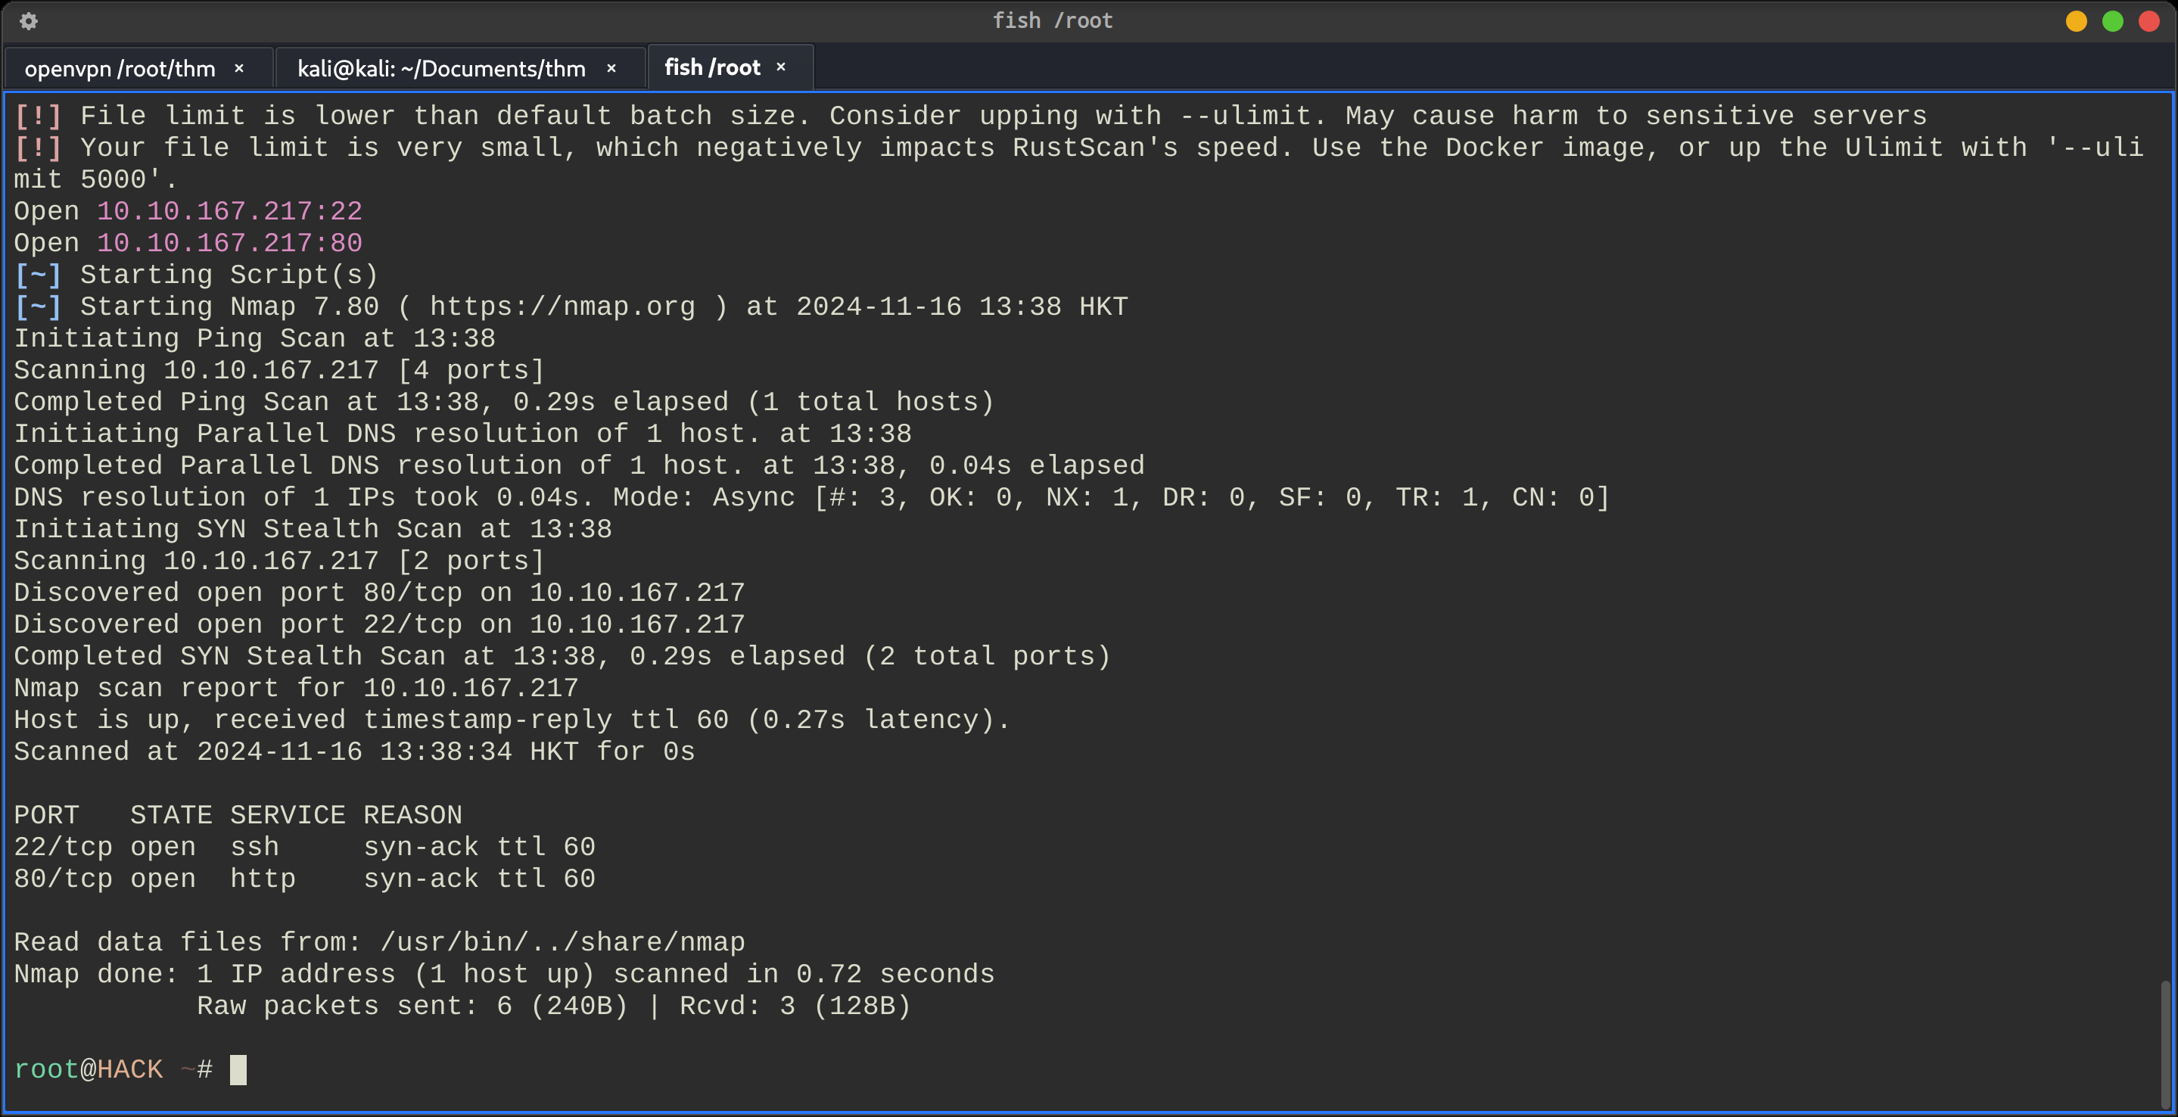Image resolution: width=2178 pixels, height=1117 pixels.
Task: Maximize window with the green button
Action: click(x=2113, y=21)
